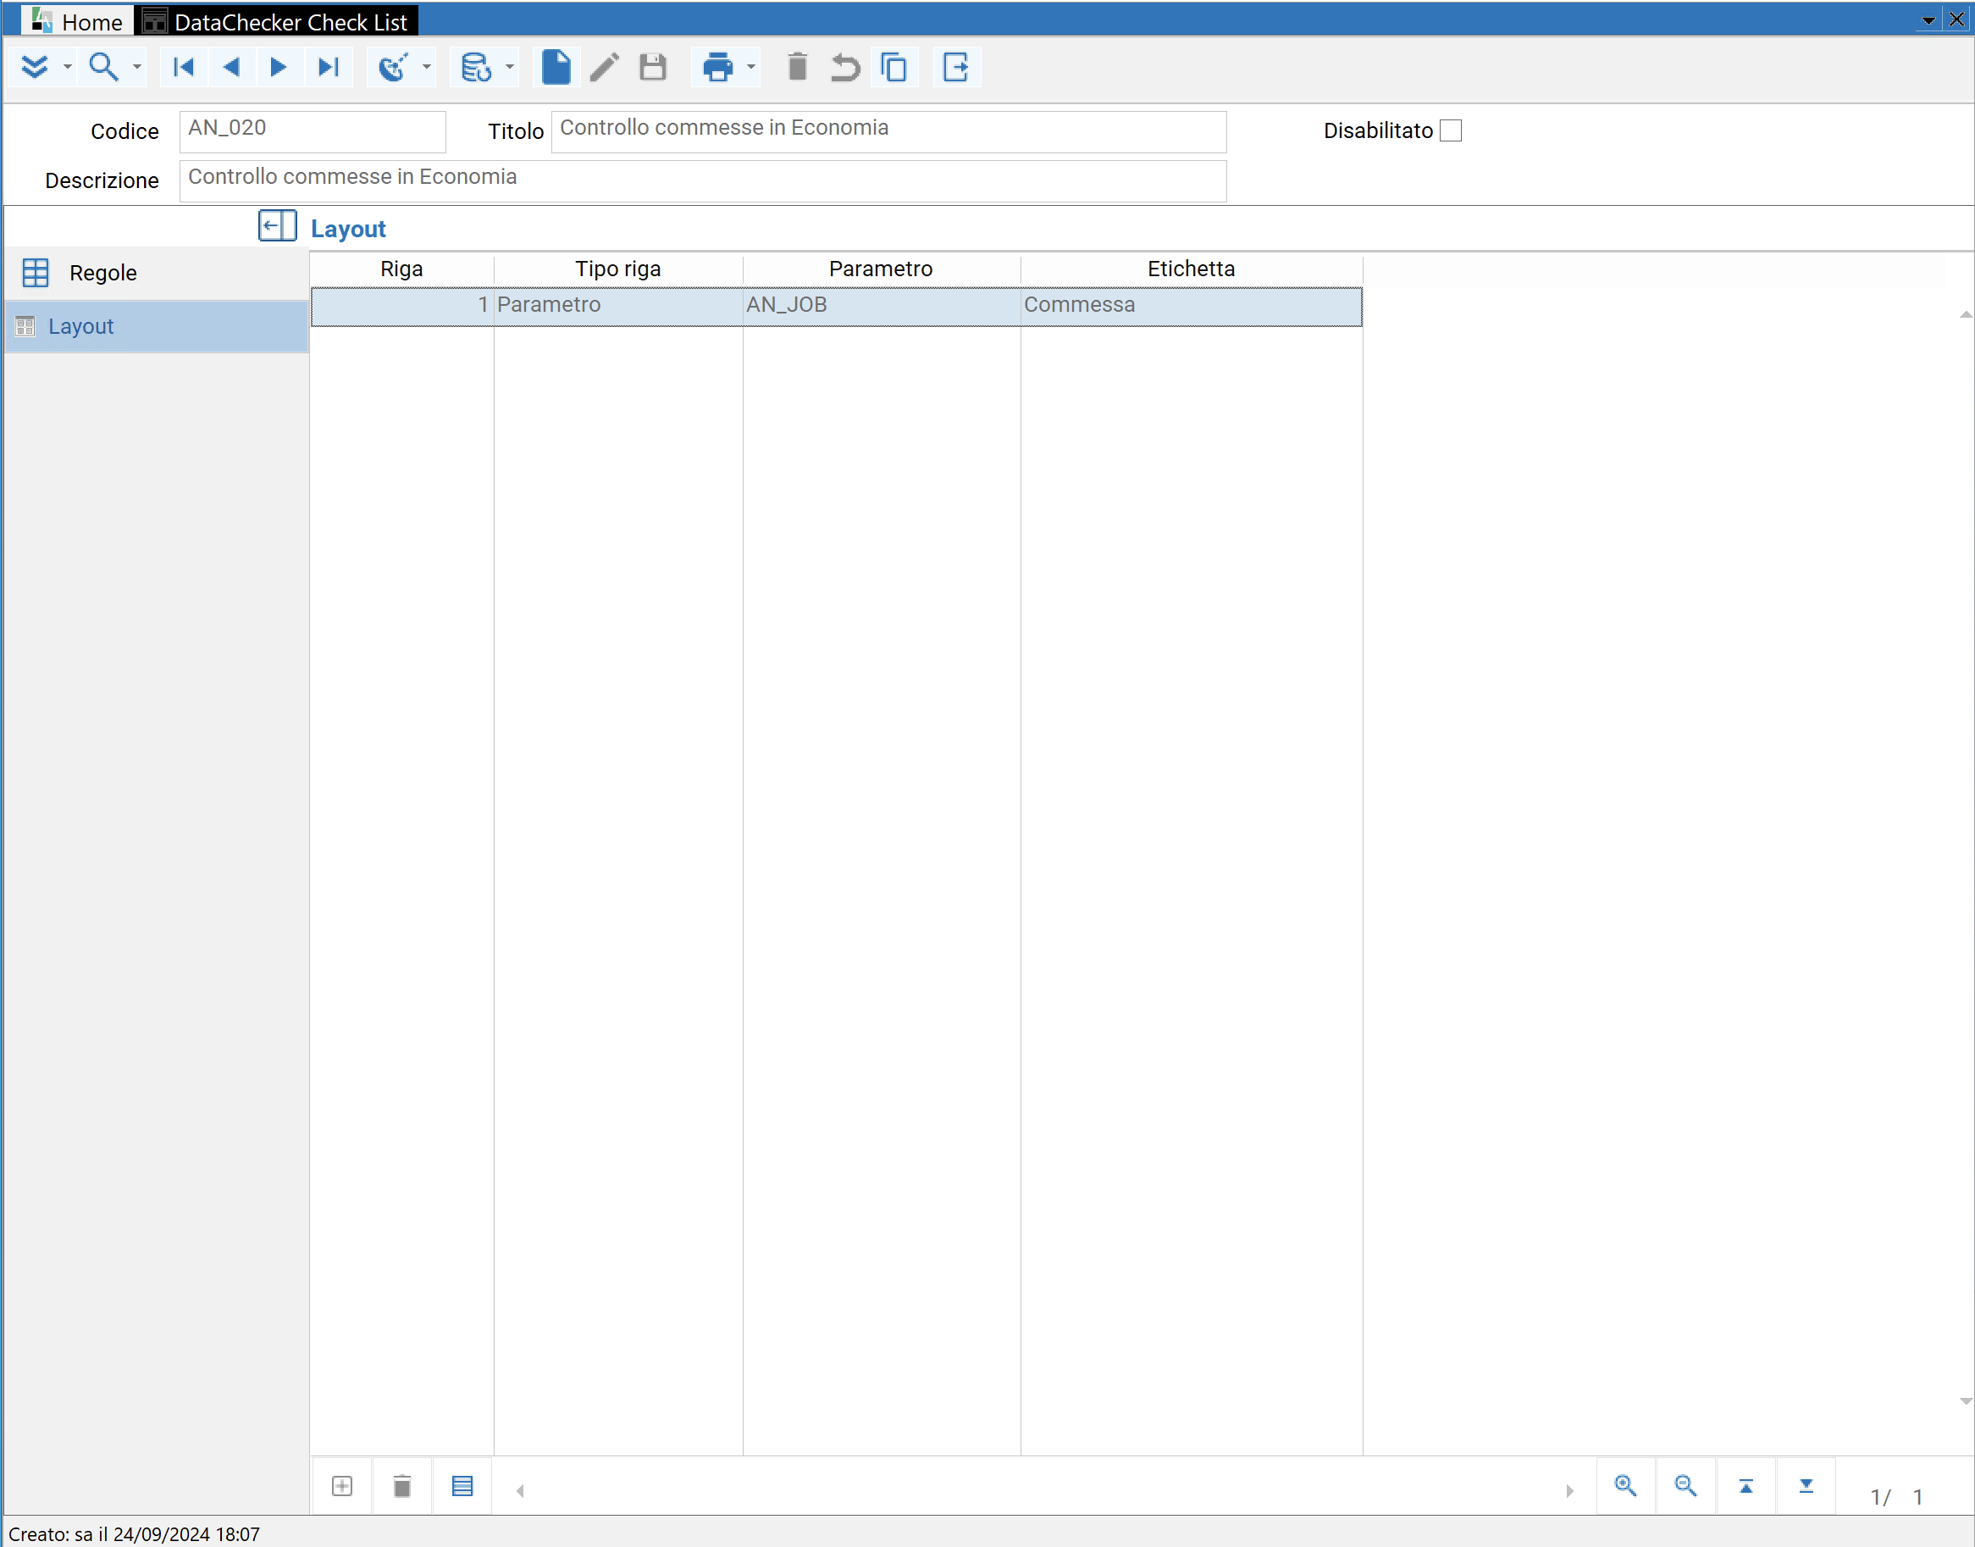Click the undo arrow icon

pos(846,67)
